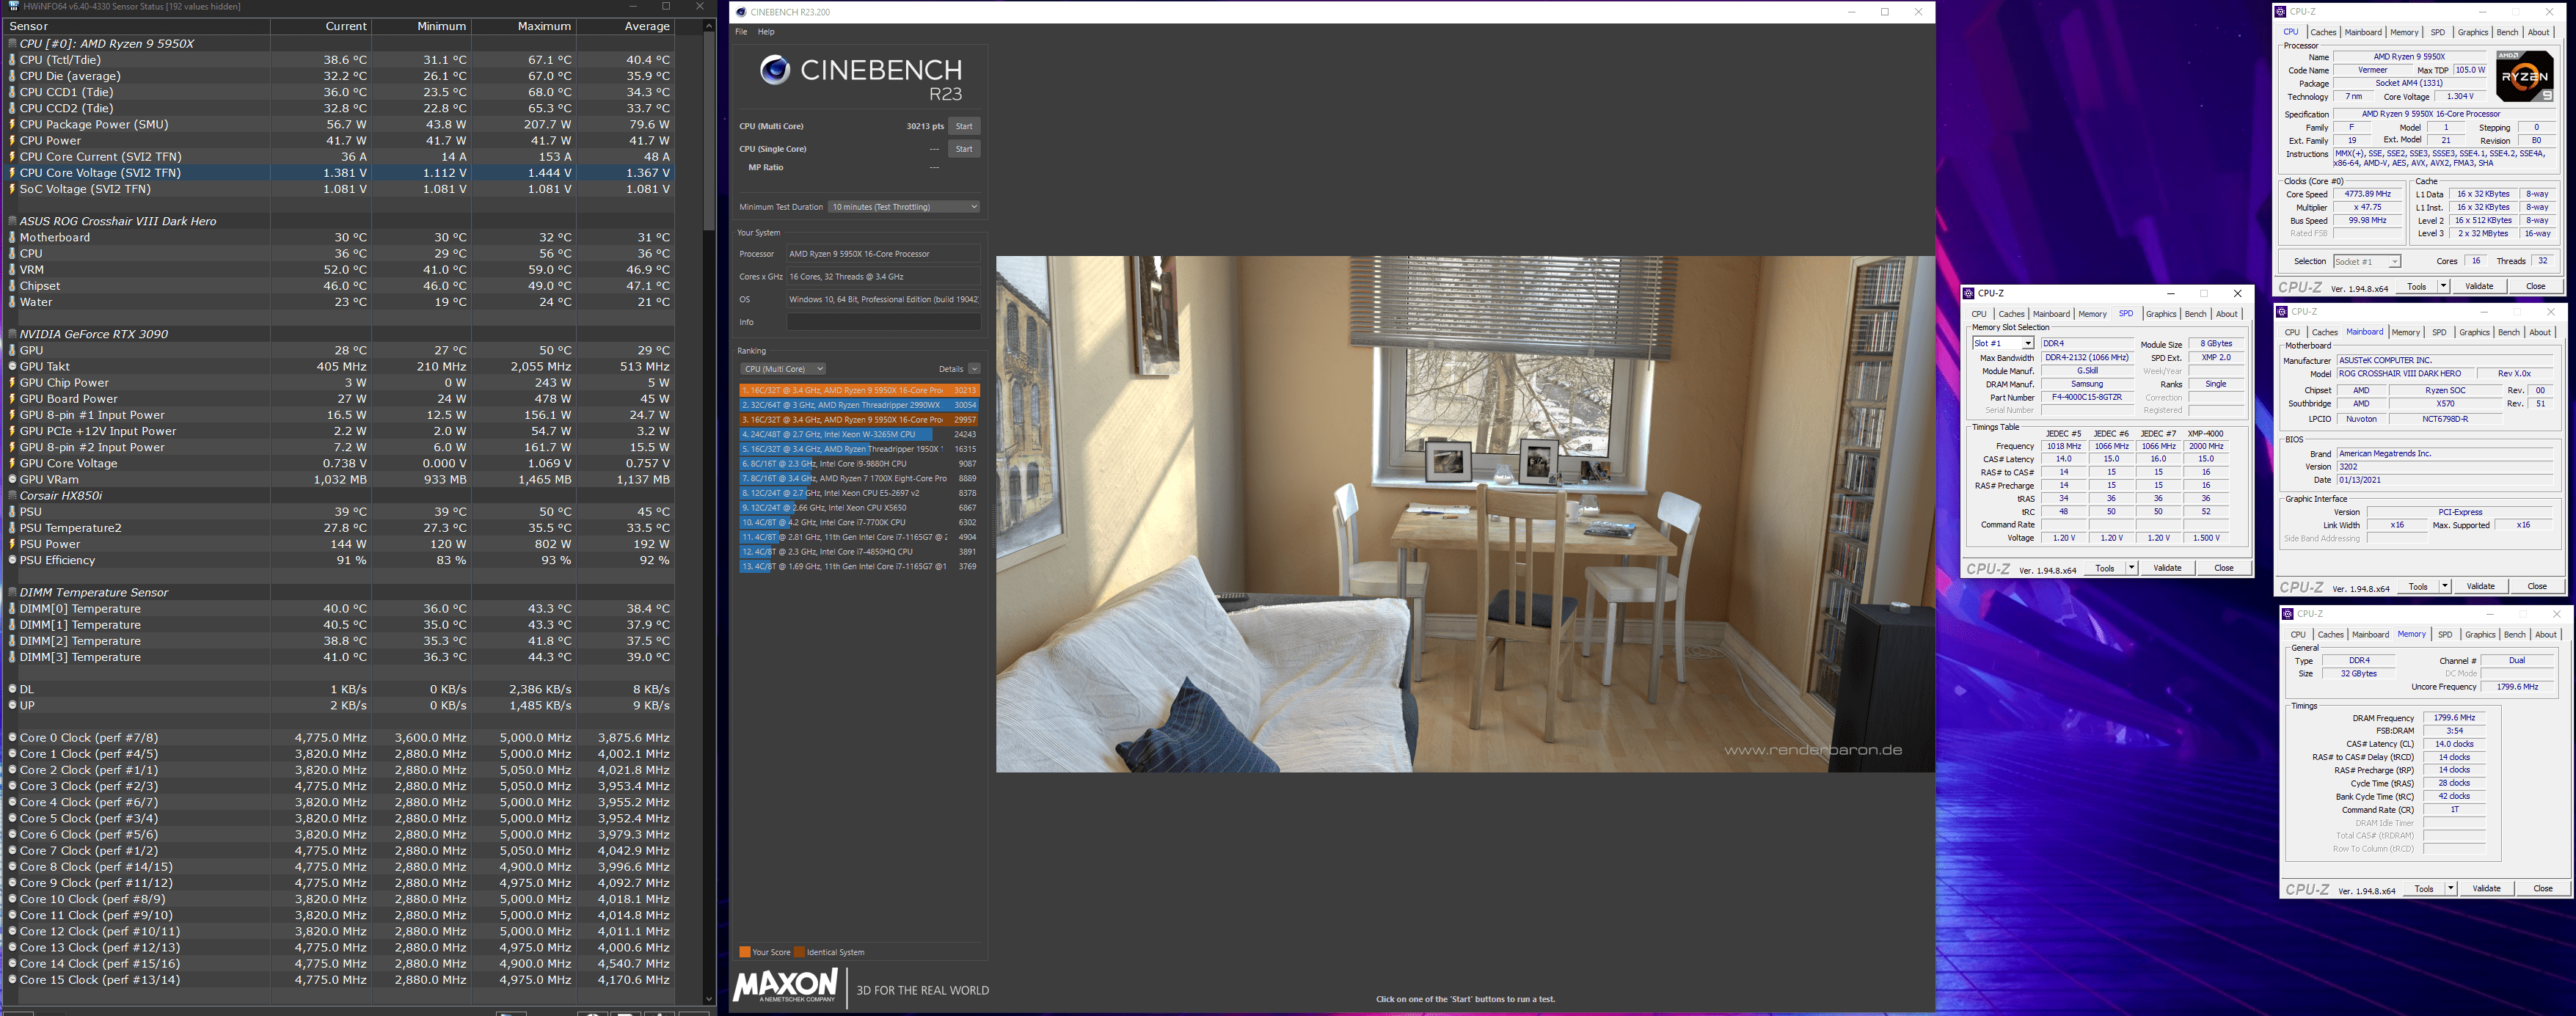This screenshot has height=1016, width=2576.
Task: Click the HWiNFO scrollbar down arrow
Action: tap(709, 998)
